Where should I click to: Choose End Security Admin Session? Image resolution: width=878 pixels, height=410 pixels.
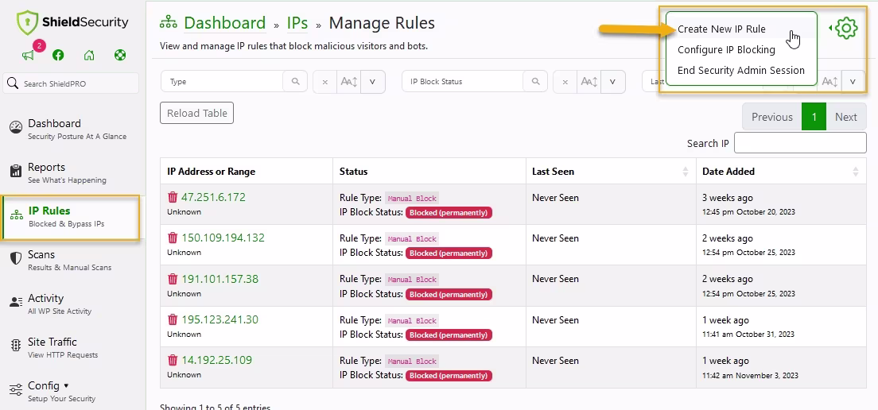[740, 70]
